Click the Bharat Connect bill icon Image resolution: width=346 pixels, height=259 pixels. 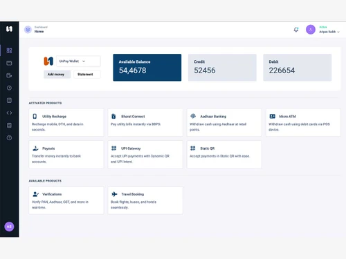pyautogui.click(x=113, y=116)
